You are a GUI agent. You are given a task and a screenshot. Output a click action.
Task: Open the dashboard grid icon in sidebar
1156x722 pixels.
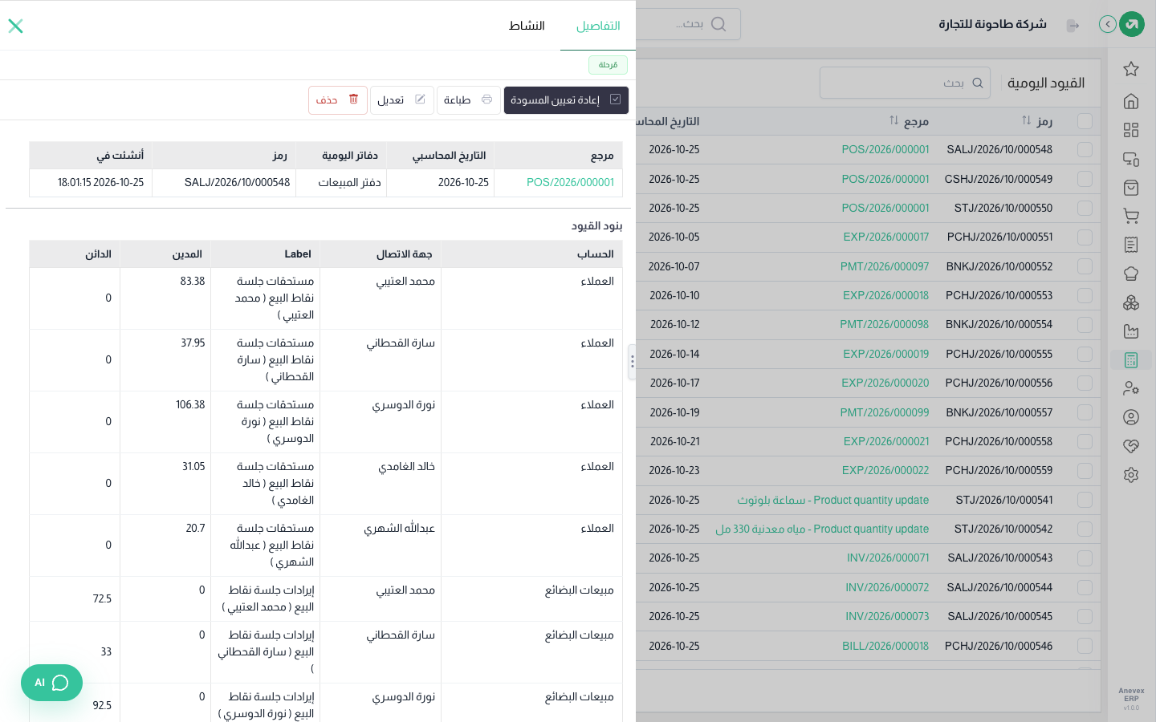click(1131, 130)
